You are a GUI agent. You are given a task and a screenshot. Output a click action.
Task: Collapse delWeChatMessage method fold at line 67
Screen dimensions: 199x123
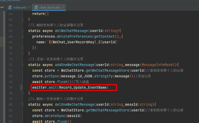tap(23, 31)
